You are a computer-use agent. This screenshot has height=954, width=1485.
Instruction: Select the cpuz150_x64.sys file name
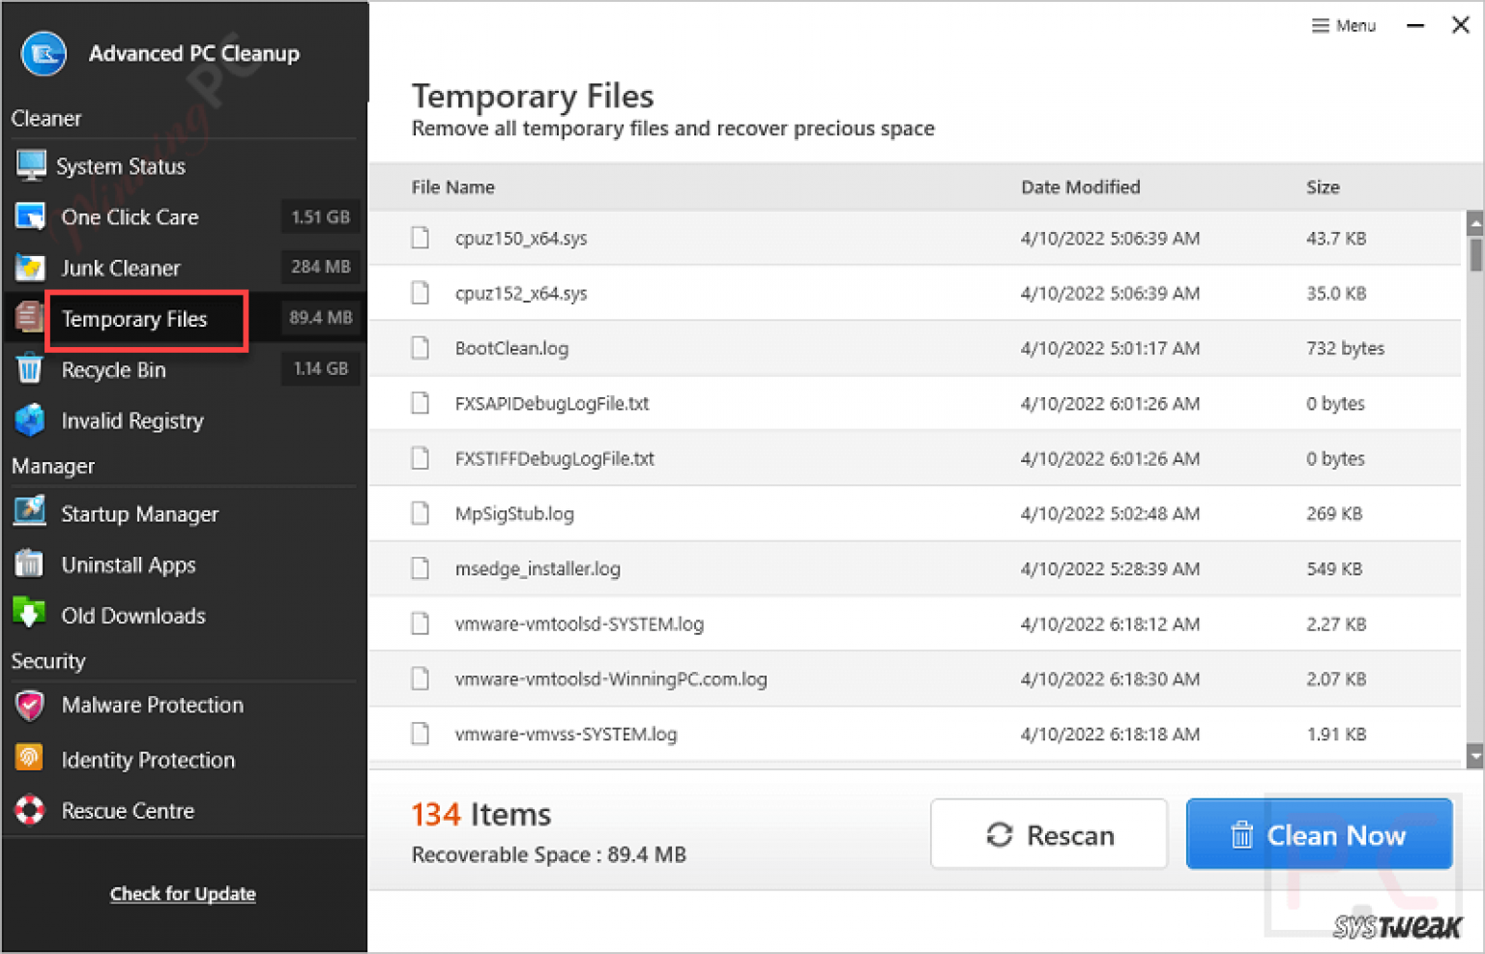pos(521,239)
